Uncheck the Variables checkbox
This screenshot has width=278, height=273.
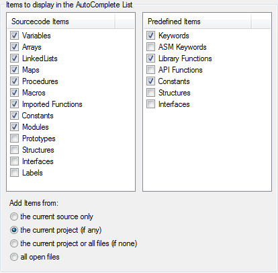[x=15, y=36]
